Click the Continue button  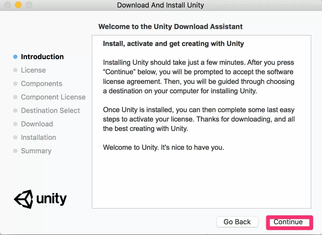point(290,222)
